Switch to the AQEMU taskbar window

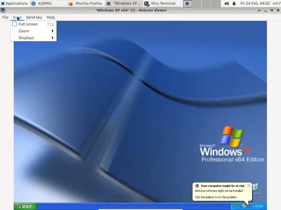[49, 3]
